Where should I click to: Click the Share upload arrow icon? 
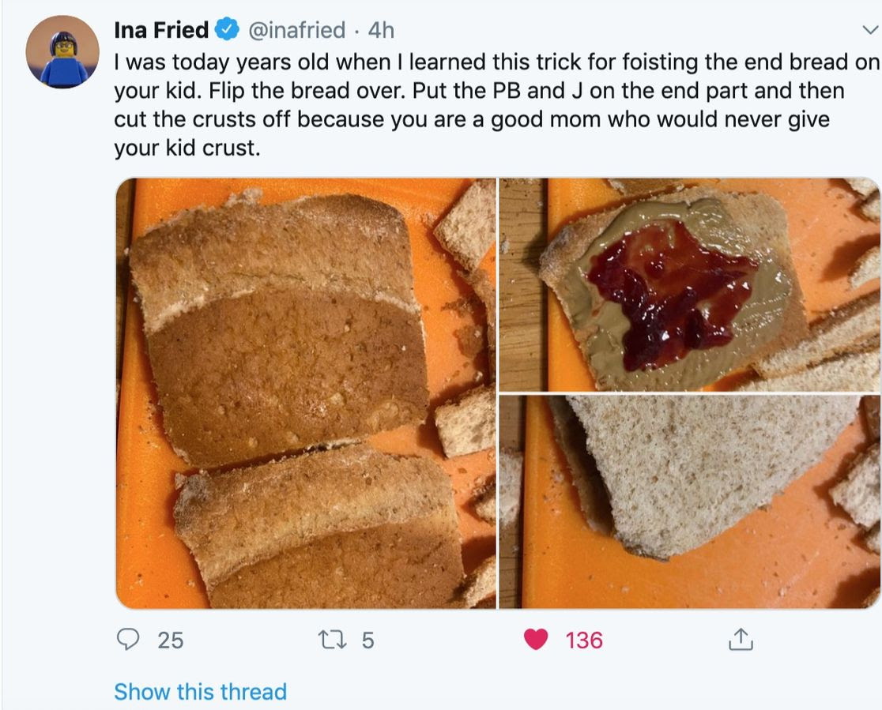coord(740,639)
